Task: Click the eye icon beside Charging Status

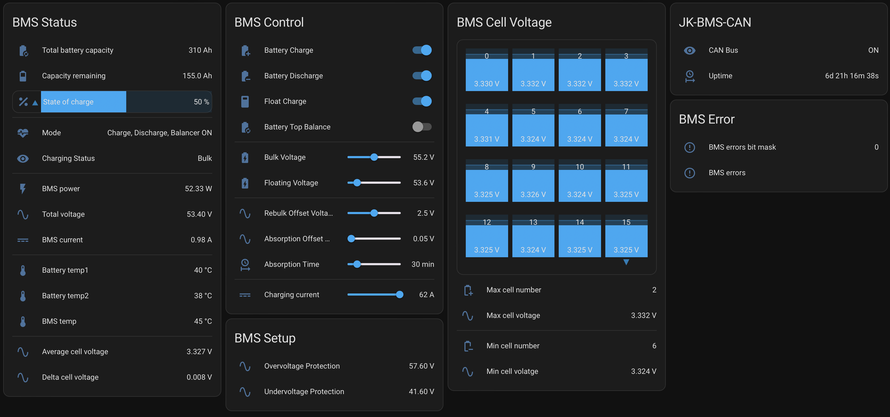Action: [x=23, y=159]
